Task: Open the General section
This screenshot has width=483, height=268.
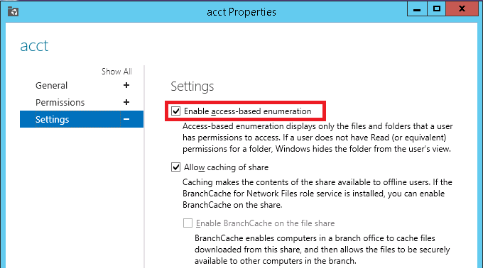Action: (x=51, y=86)
